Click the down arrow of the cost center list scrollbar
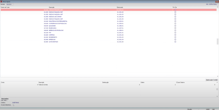This screenshot has height=110, width=219. pyautogui.click(x=217, y=76)
